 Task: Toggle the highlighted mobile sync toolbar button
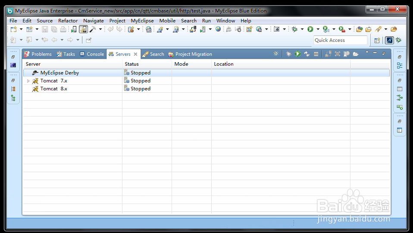point(84,29)
